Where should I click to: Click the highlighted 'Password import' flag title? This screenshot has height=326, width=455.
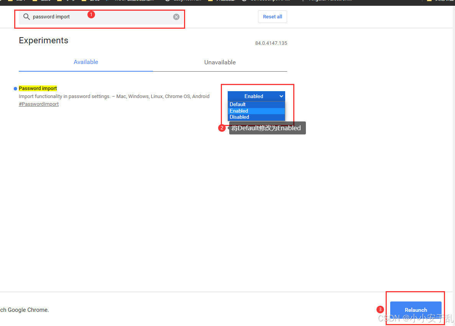[x=38, y=88]
